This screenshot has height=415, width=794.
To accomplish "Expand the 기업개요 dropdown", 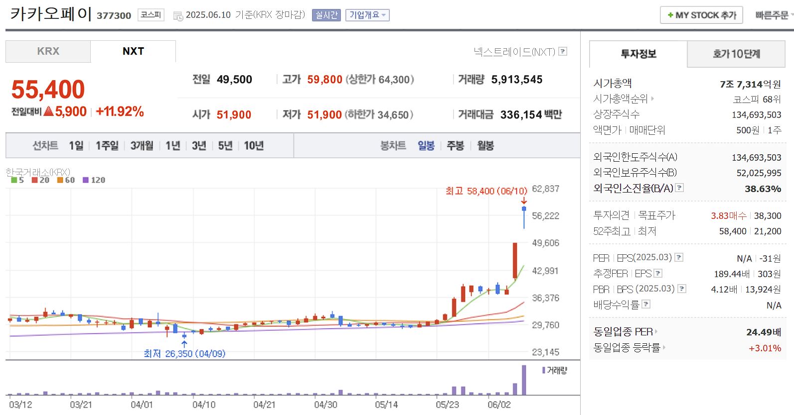I will [x=367, y=15].
